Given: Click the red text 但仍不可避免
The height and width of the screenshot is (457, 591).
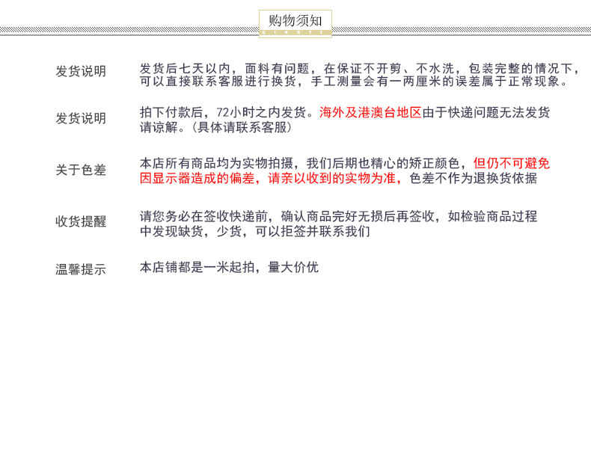Looking at the screenshot, I should (x=512, y=164).
